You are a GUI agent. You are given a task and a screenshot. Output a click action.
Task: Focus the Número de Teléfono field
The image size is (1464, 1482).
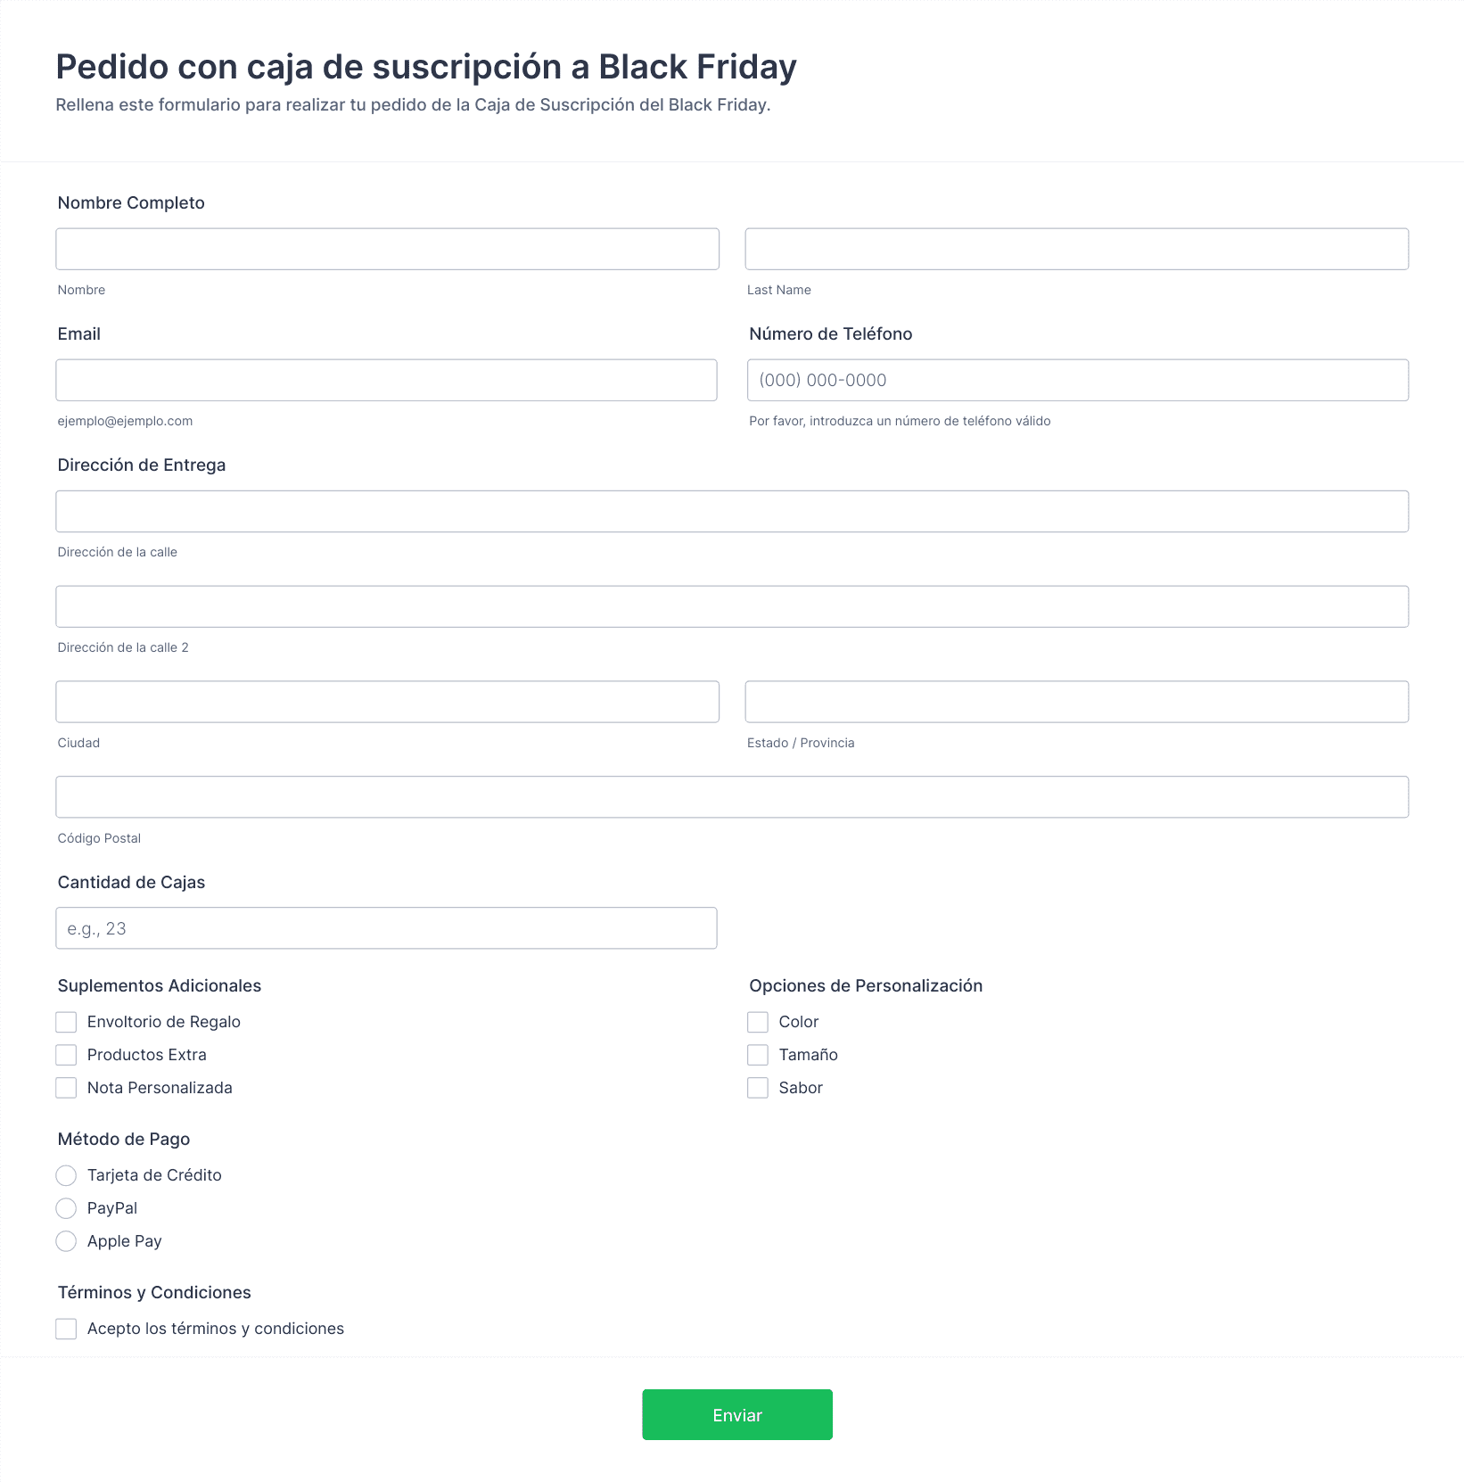pyautogui.click(x=1078, y=380)
